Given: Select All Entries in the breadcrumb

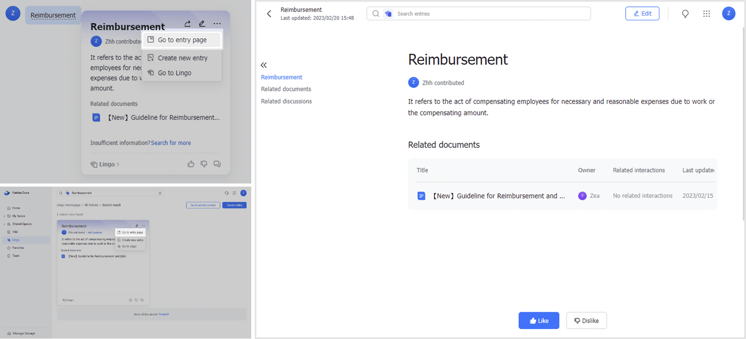Looking at the screenshot, I should point(91,205).
